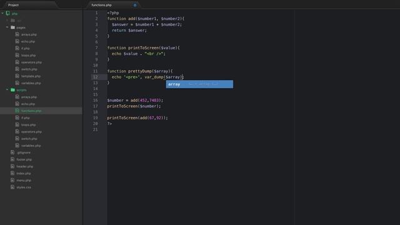The height and width of the screenshot is (225, 400).
Task: Open styles.css in the project root
Action: point(24,187)
